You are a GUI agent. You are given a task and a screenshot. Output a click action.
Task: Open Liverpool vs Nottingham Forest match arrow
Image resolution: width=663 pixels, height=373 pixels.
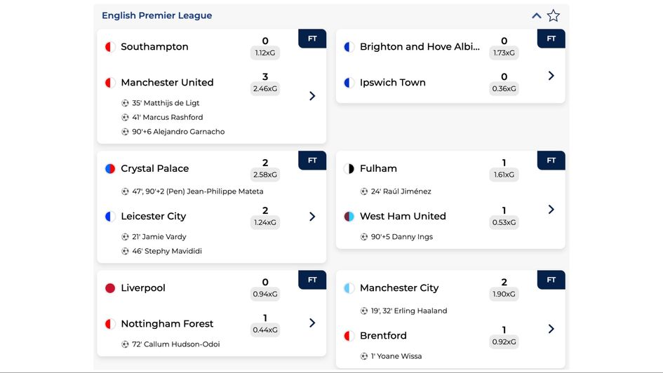(x=312, y=323)
